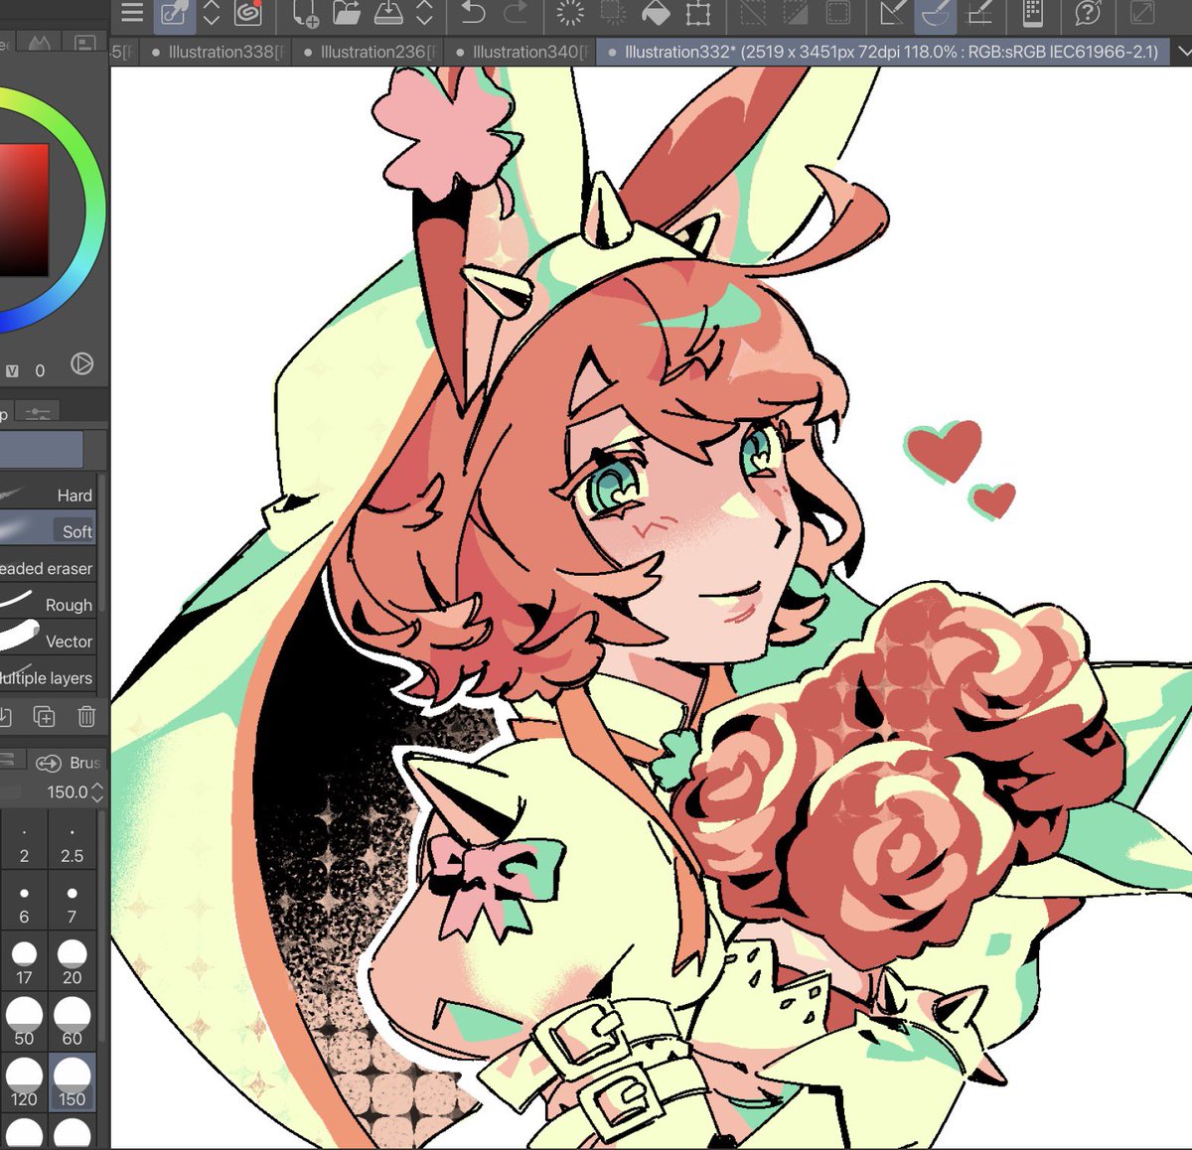Viewport: 1192px width, 1150px height.
Task: Click the deselect icon in toolbar
Action: coord(754,13)
